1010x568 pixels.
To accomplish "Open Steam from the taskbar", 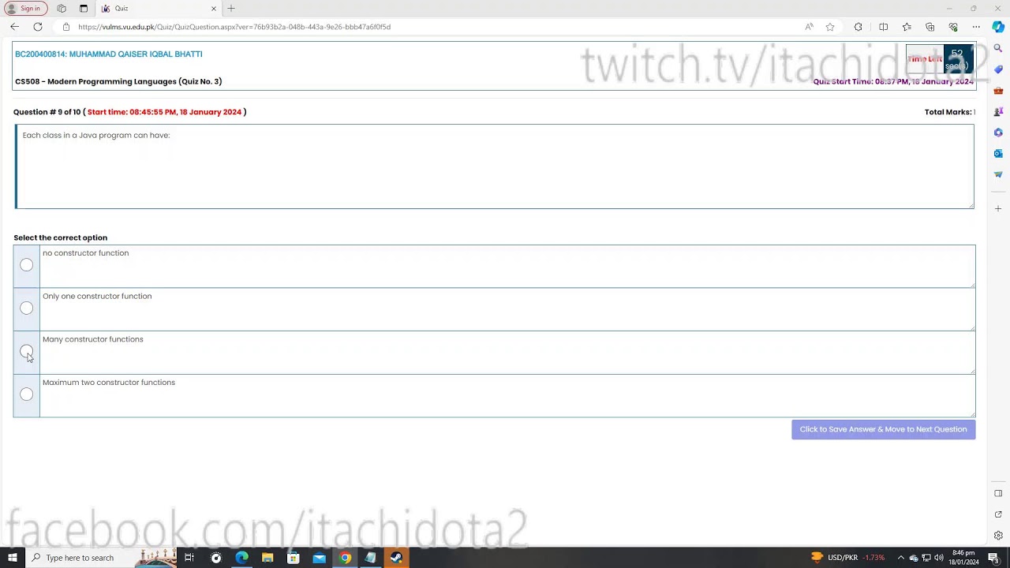I will pos(396,558).
